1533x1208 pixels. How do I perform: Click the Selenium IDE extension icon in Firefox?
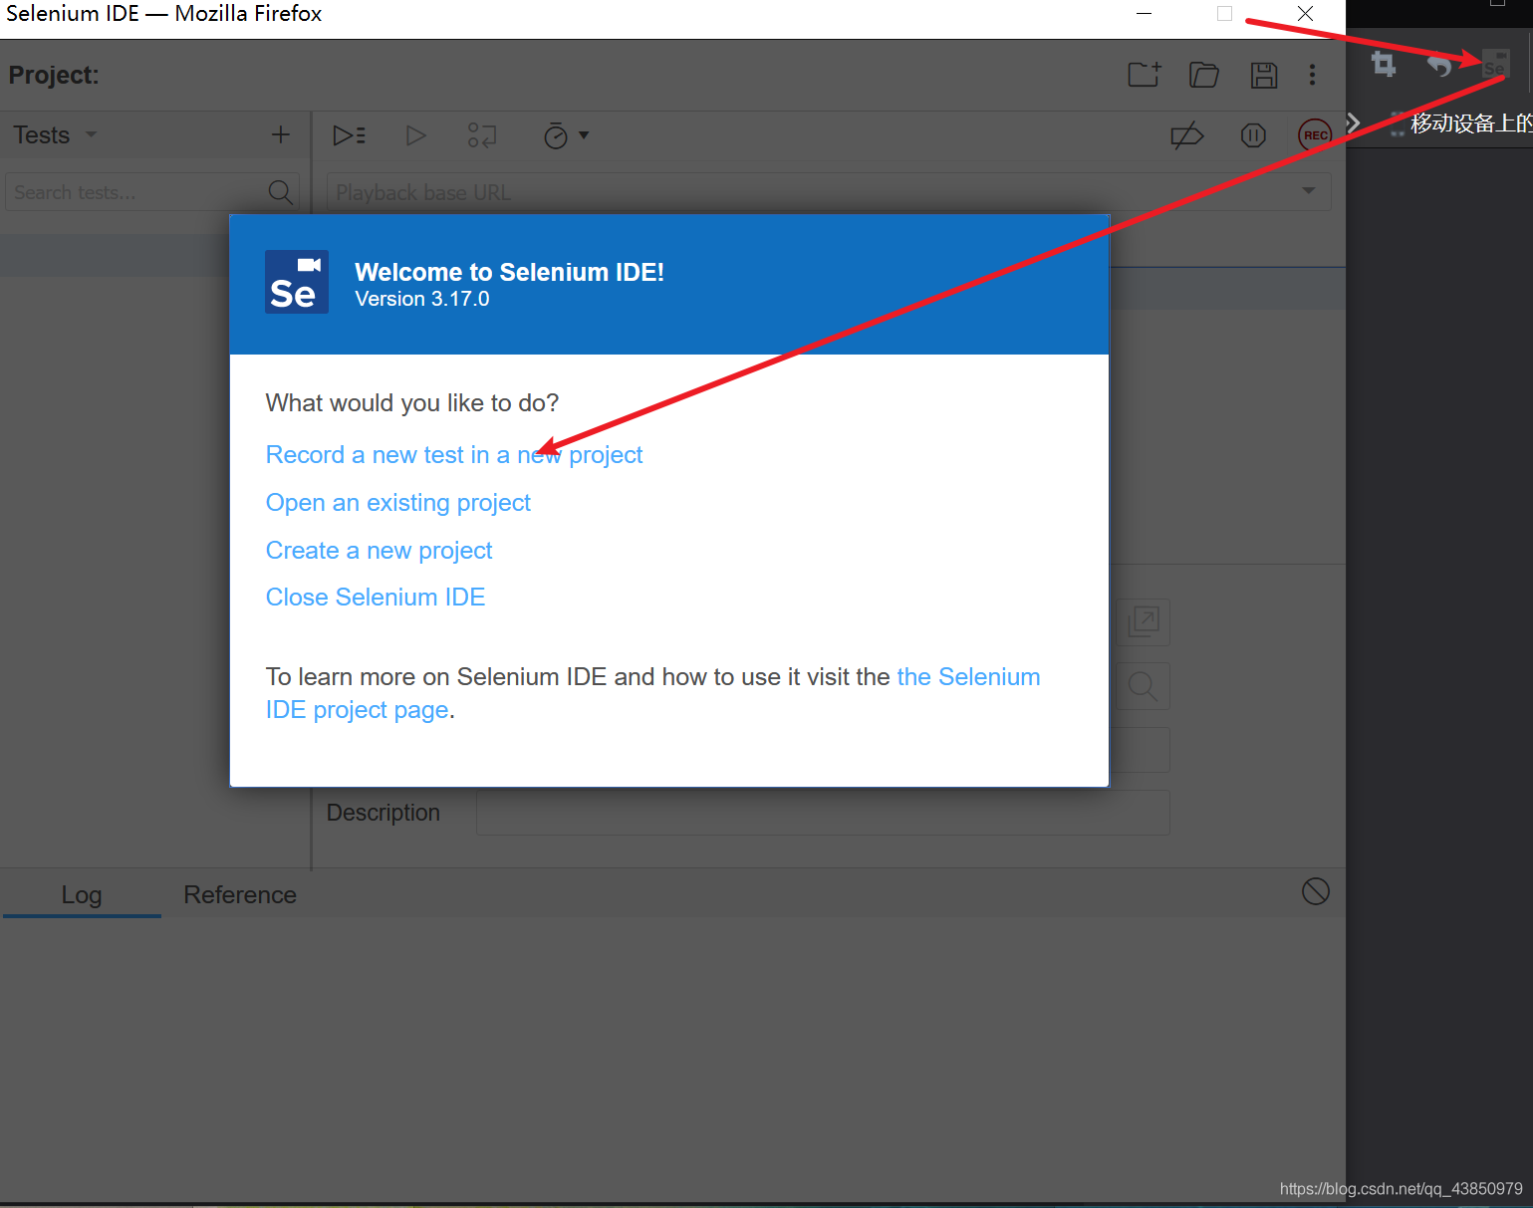pos(1495,65)
